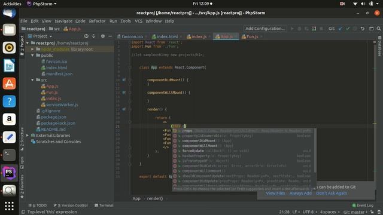Select props in the completion popup

pyautogui.click(x=242, y=131)
